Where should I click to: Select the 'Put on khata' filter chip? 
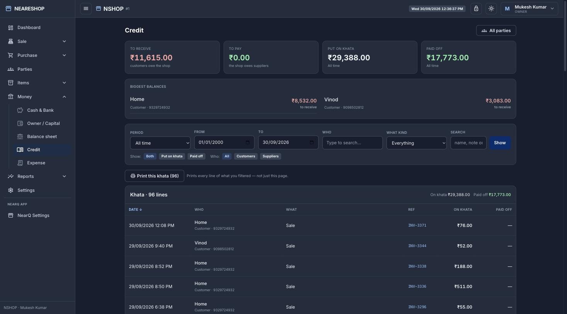point(172,156)
